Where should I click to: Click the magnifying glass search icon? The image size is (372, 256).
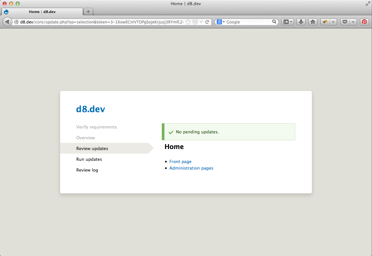pos(274,22)
